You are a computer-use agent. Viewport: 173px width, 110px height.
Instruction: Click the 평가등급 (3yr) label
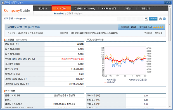pos(146,27)
